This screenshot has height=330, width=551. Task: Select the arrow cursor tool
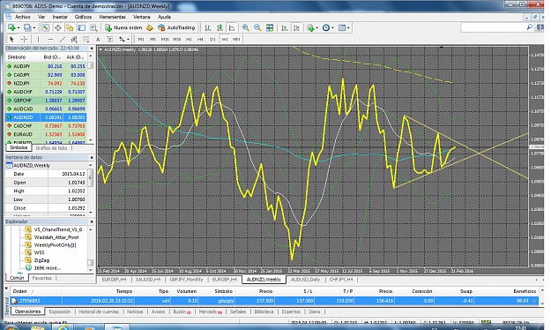tap(11, 39)
